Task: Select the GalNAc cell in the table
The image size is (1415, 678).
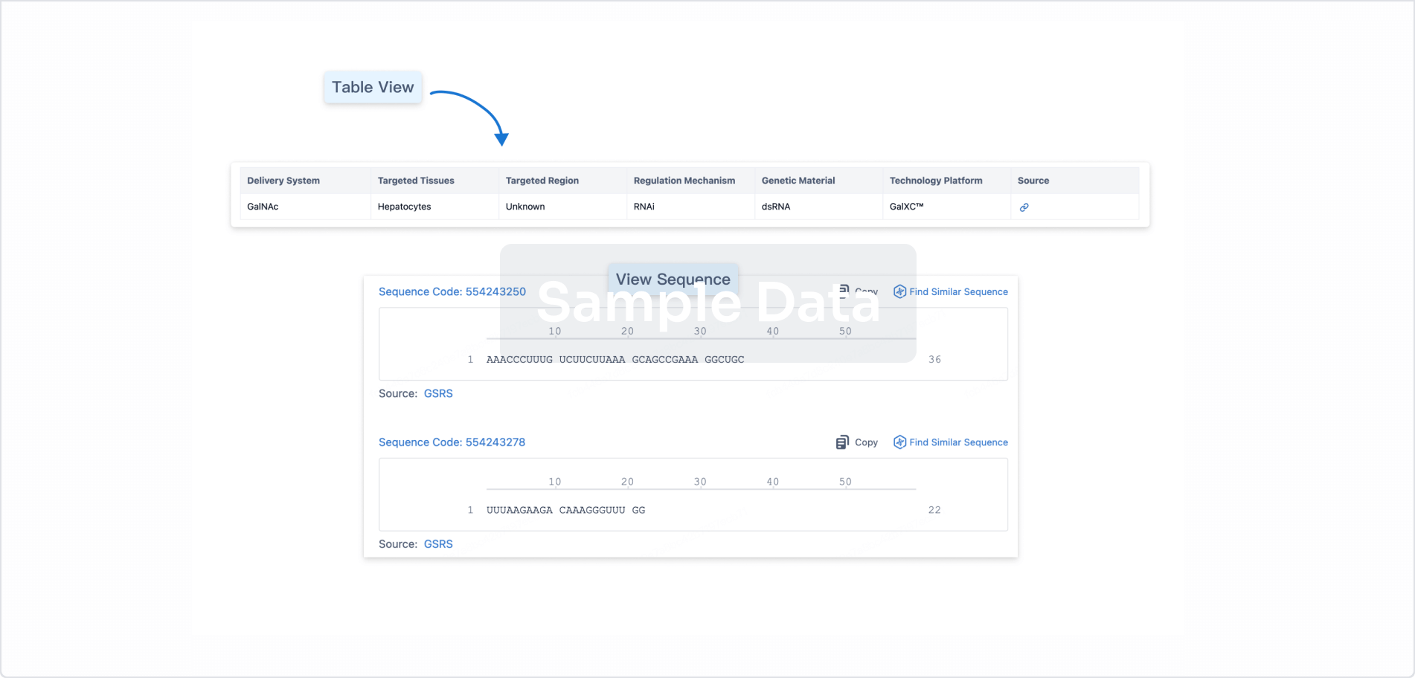Action: [262, 207]
